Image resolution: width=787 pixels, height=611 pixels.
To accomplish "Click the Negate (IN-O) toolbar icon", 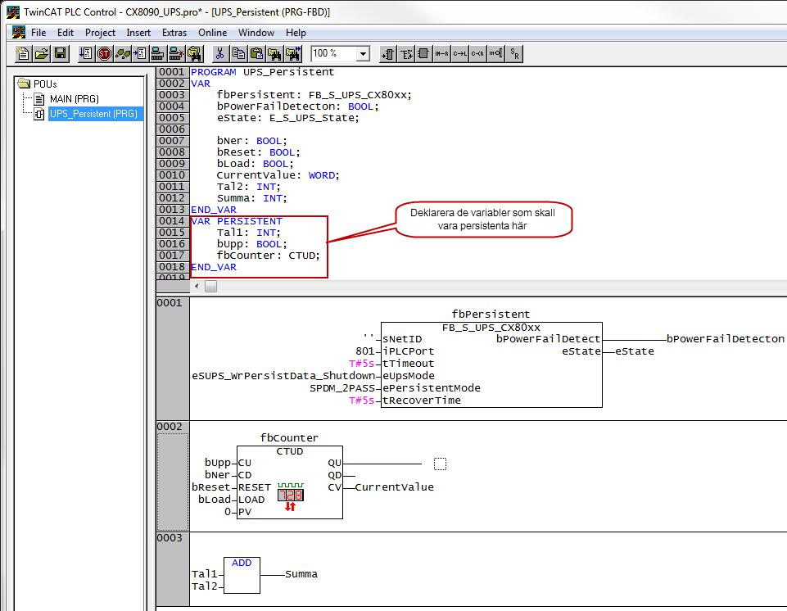I will 496,53.
